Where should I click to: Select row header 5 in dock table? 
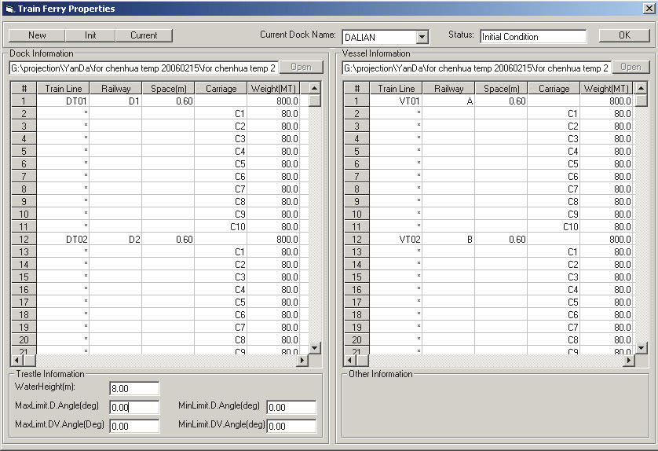(x=24, y=151)
